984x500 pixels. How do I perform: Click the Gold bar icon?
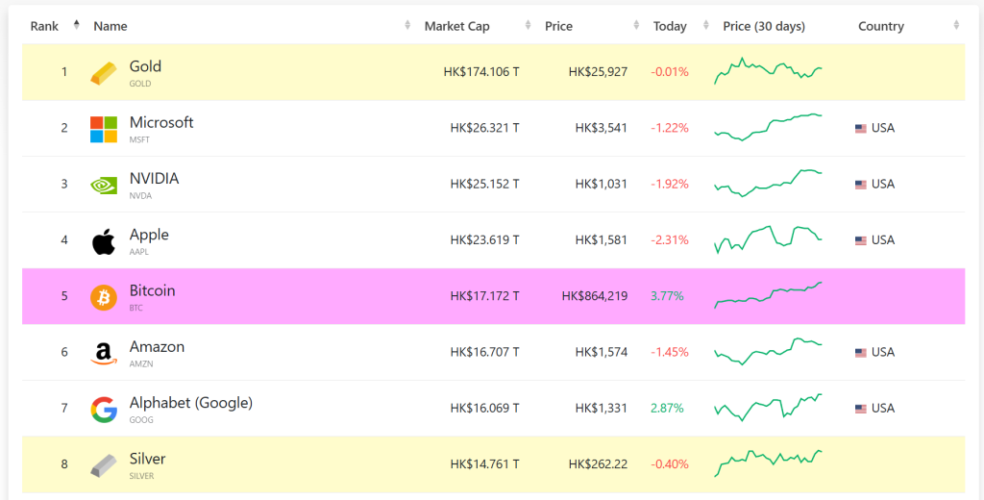[104, 73]
